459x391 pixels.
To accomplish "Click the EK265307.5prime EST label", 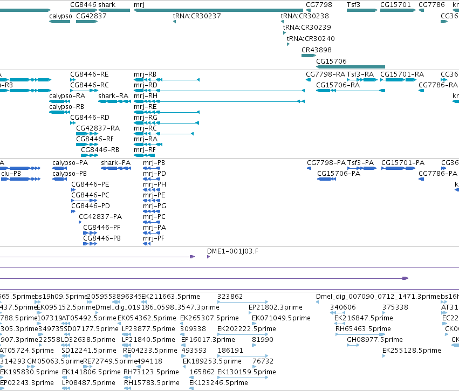I will (x=209, y=318).
